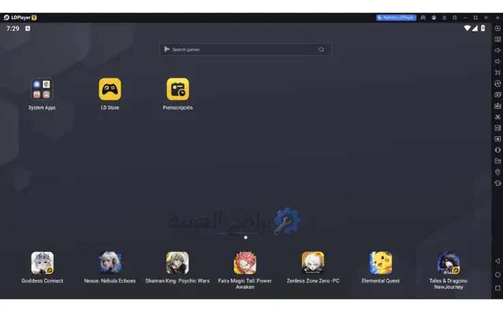Open the System Apps folder
Image resolution: width=503 pixels, height=312 pixels.
(42, 89)
